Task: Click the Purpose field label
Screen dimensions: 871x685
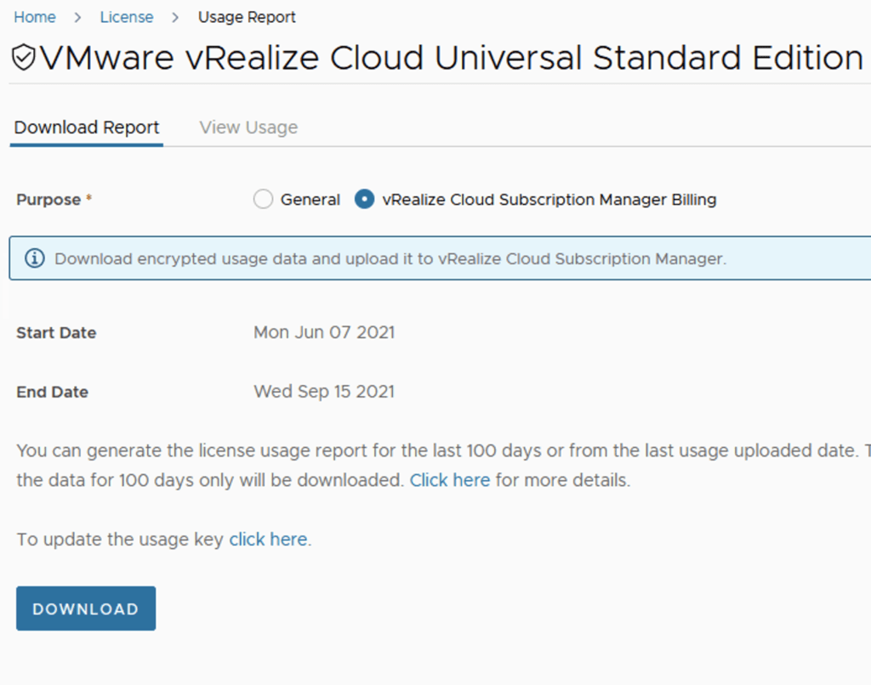Action: [x=48, y=200]
